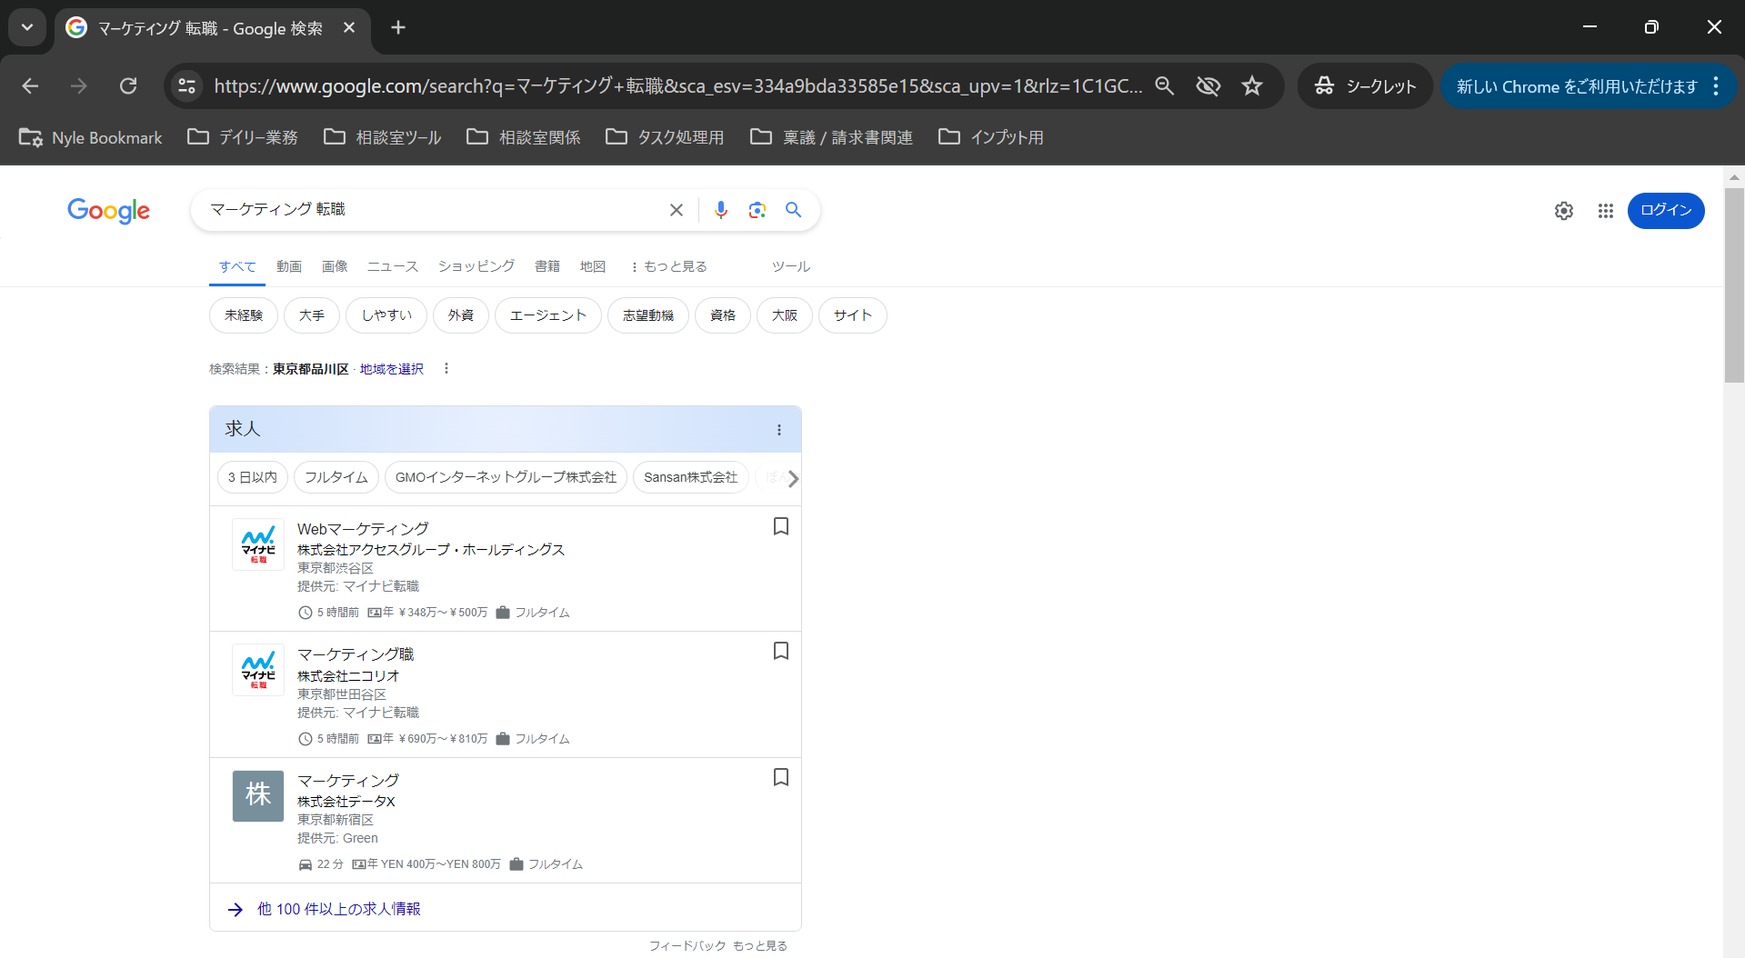
Task: Apply the 資格 suggestion chip
Action: tap(723, 315)
